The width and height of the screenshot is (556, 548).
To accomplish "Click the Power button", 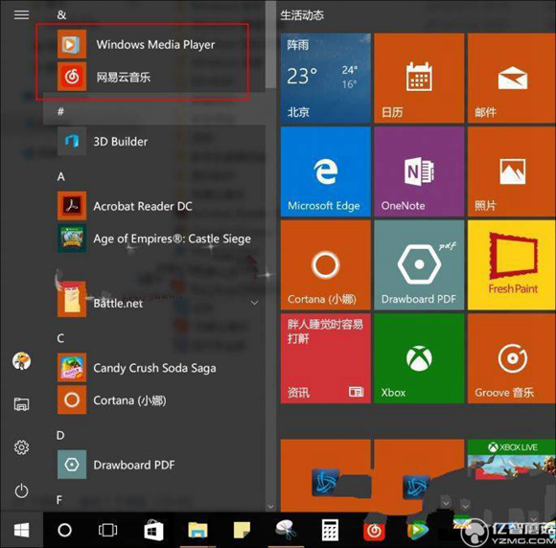I will point(21,491).
